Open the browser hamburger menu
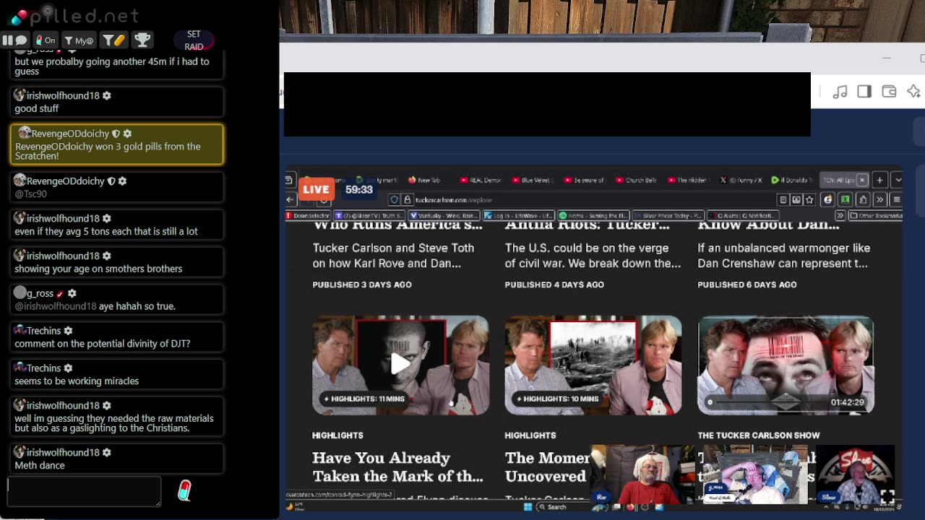925x520 pixels. coord(896,200)
